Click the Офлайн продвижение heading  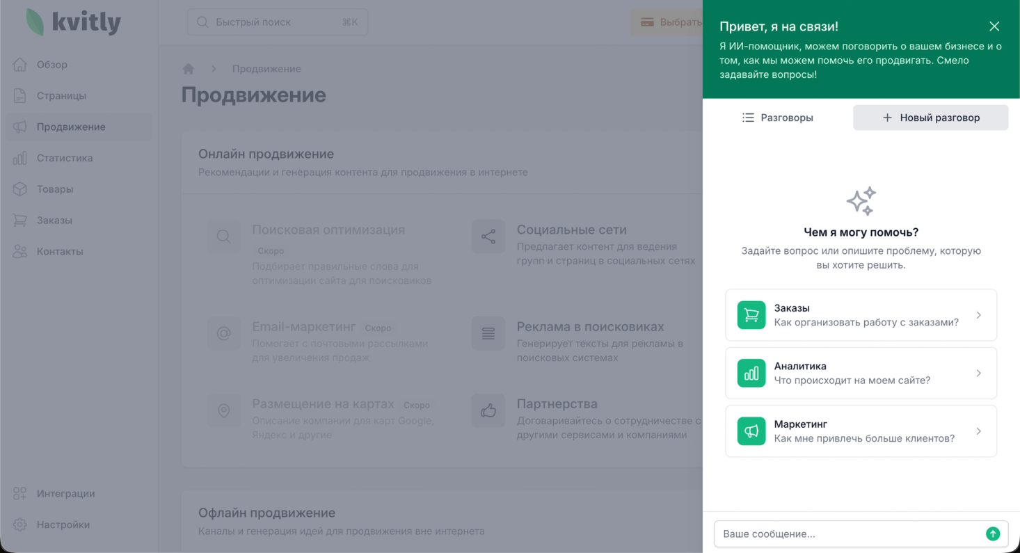pyautogui.click(x=267, y=513)
